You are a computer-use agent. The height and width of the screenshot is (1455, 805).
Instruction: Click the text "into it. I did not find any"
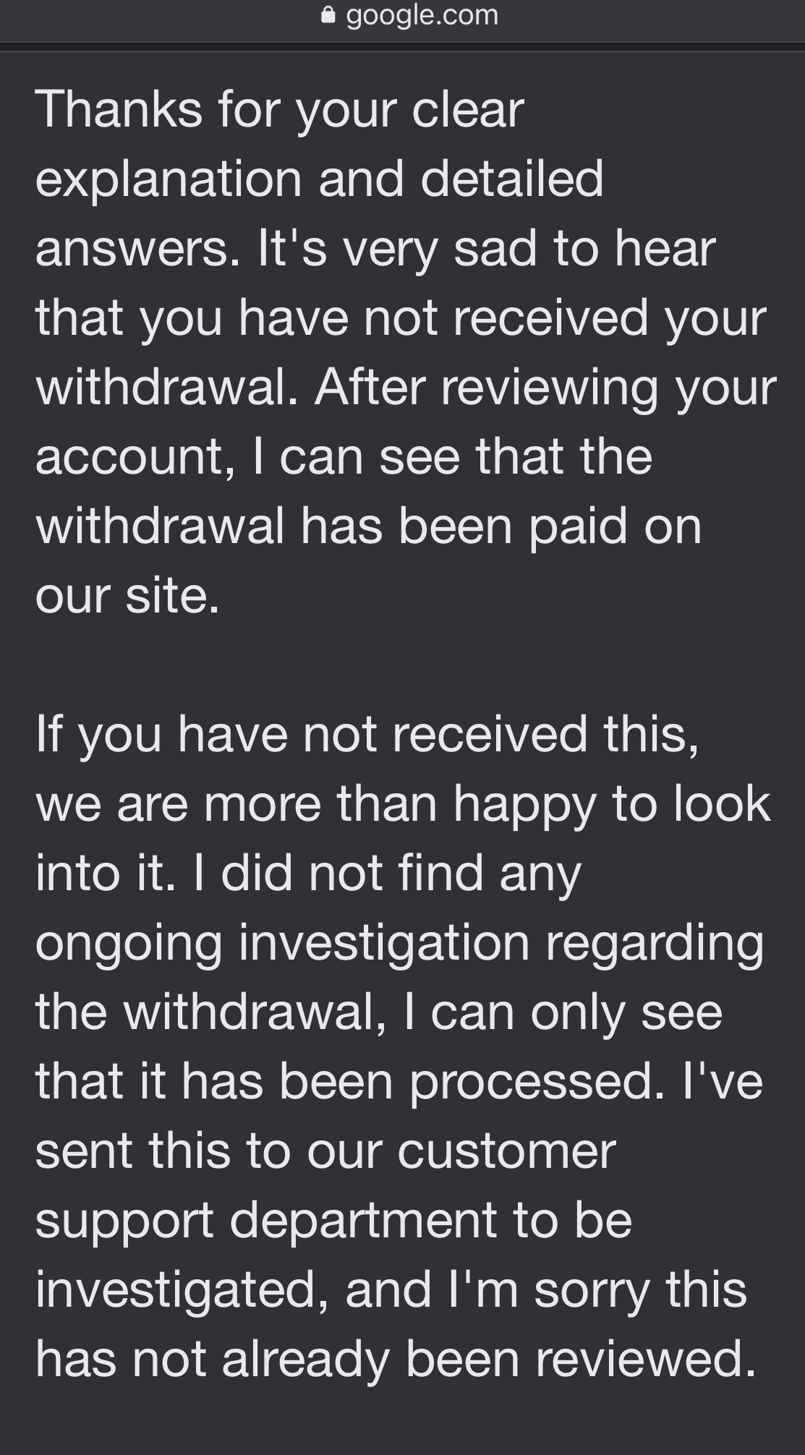tap(308, 874)
